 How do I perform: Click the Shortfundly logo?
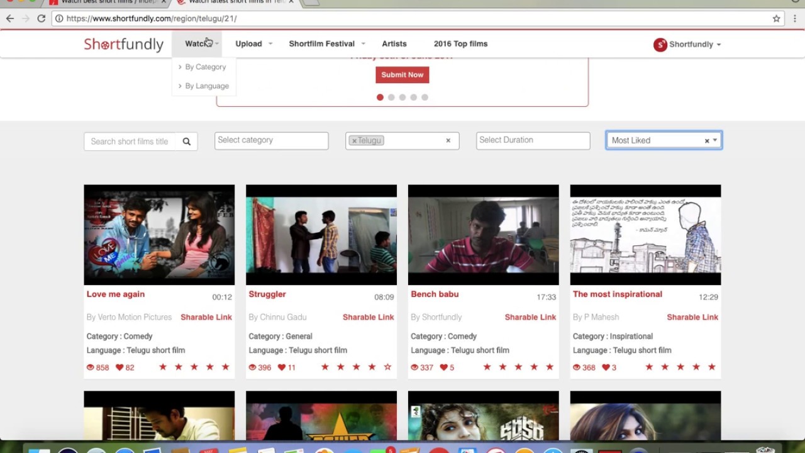point(124,44)
